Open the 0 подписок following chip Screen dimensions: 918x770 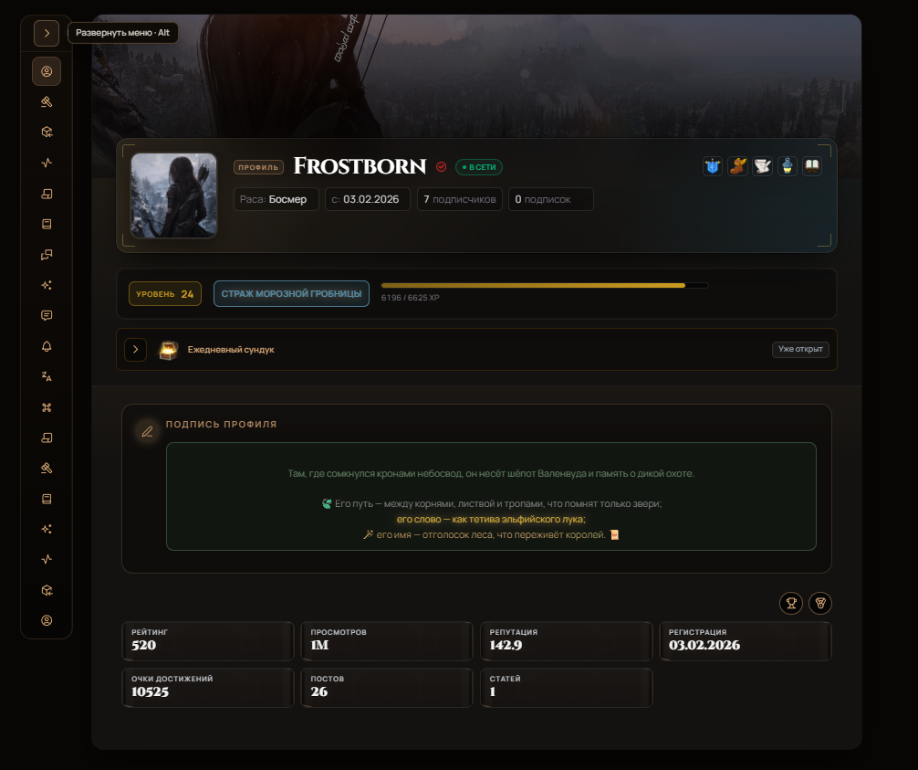tap(551, 199)
